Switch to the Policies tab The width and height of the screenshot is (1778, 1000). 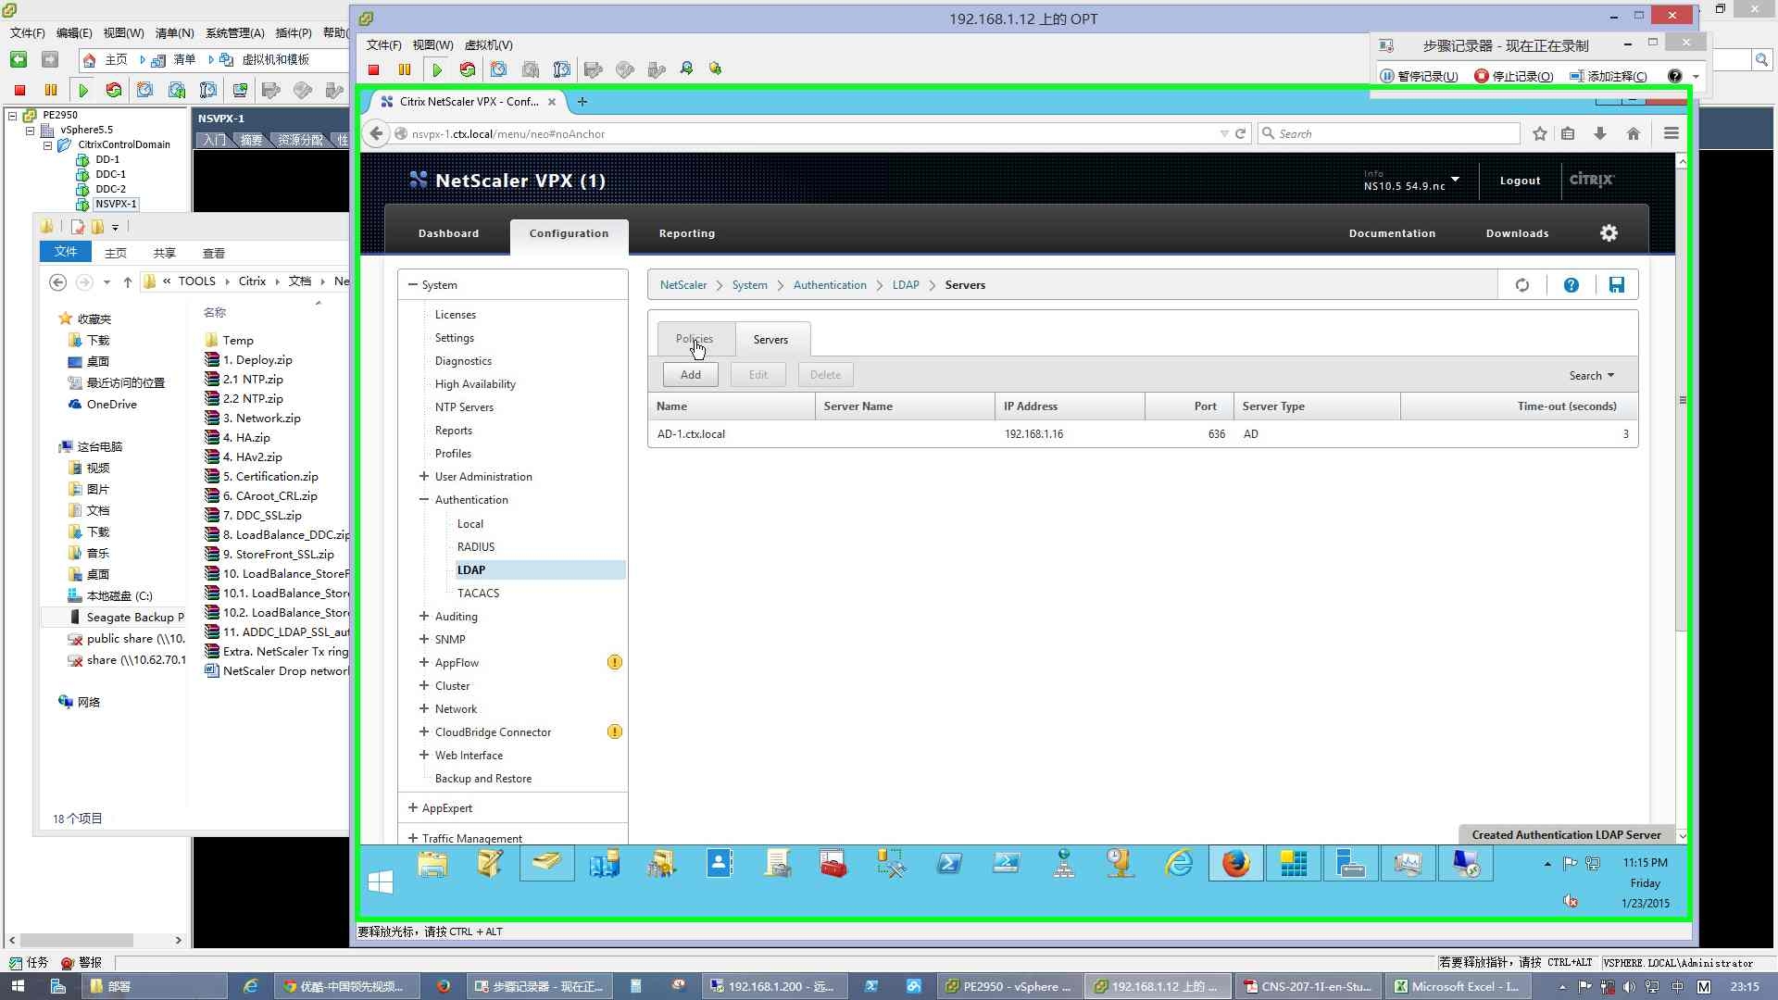(695, 339)
